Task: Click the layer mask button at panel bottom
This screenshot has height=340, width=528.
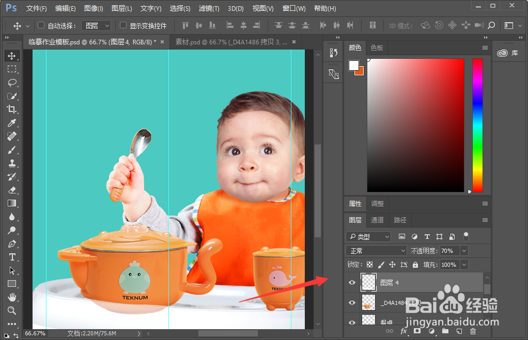Action: (x=417, y=331)
